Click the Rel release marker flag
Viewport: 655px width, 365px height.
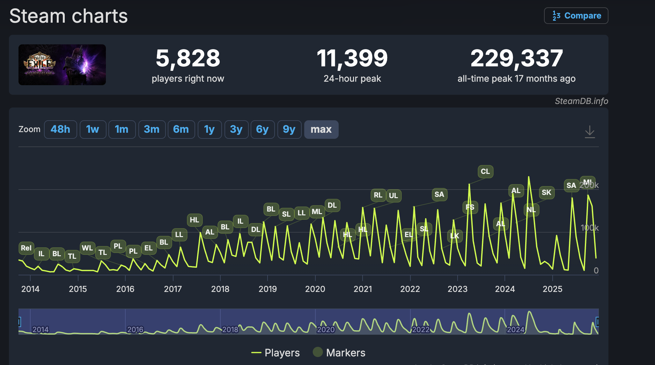[x=26, y=248]
